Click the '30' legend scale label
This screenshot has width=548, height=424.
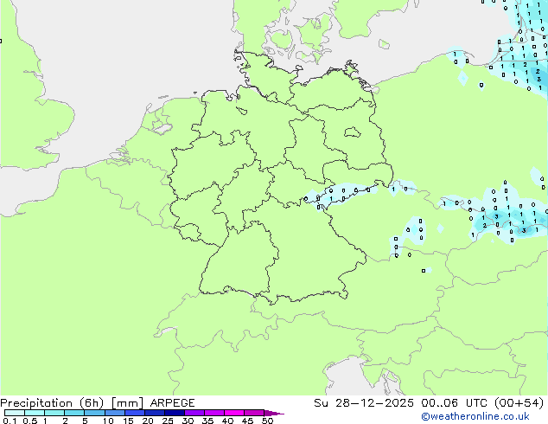coord(188,421)
